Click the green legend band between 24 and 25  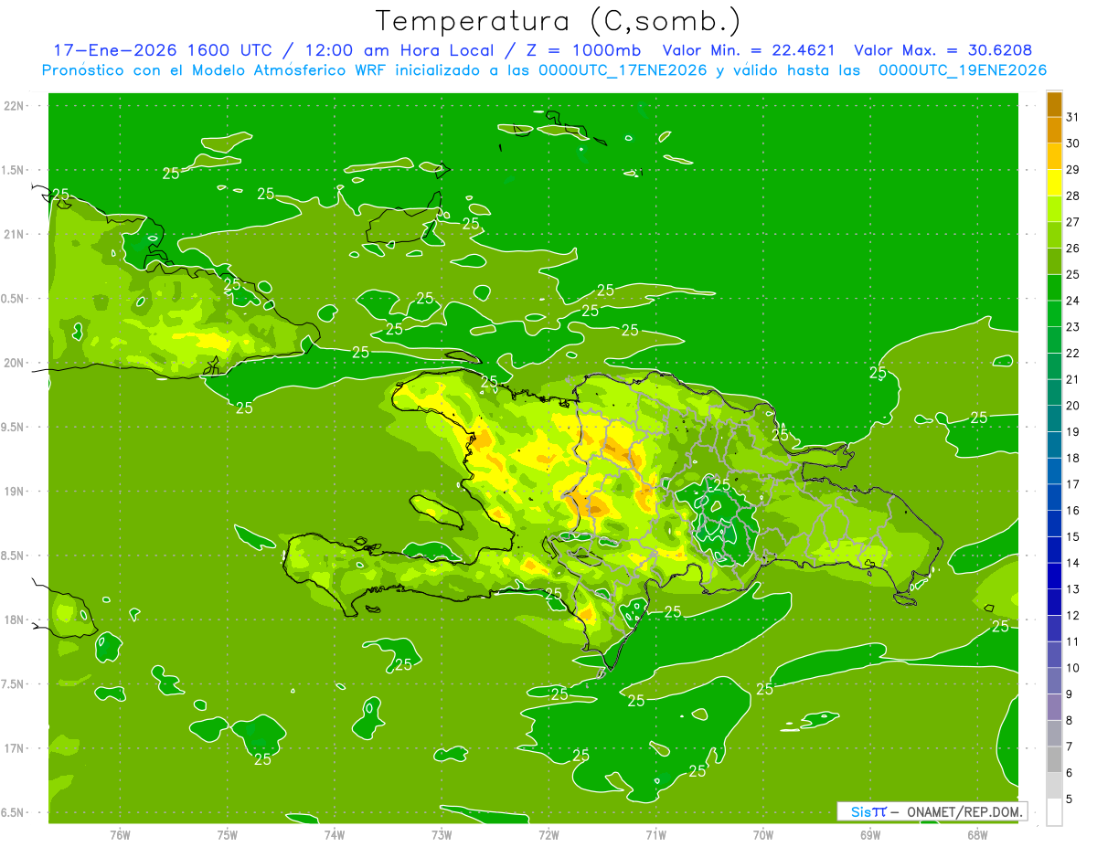(x=1054, y=288)
